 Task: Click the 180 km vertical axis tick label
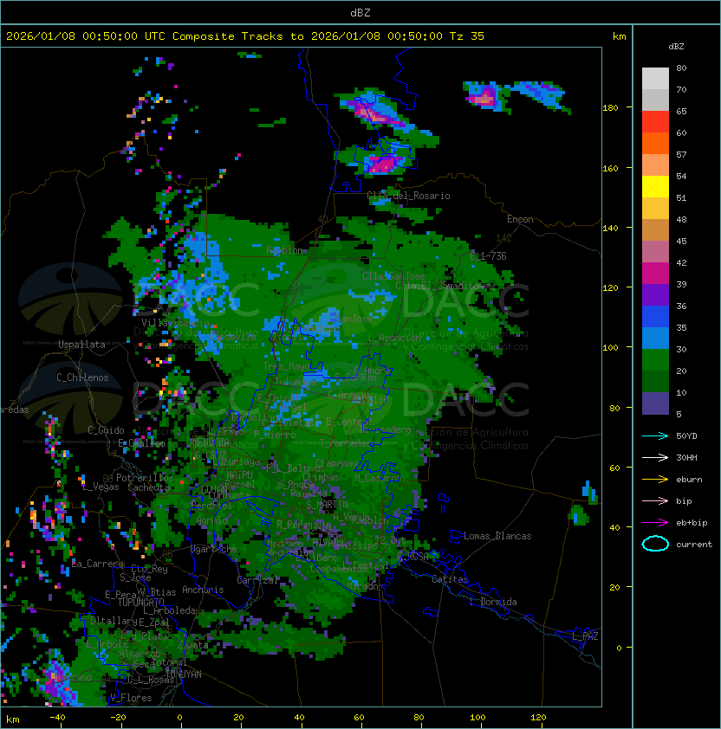point(610,108)
